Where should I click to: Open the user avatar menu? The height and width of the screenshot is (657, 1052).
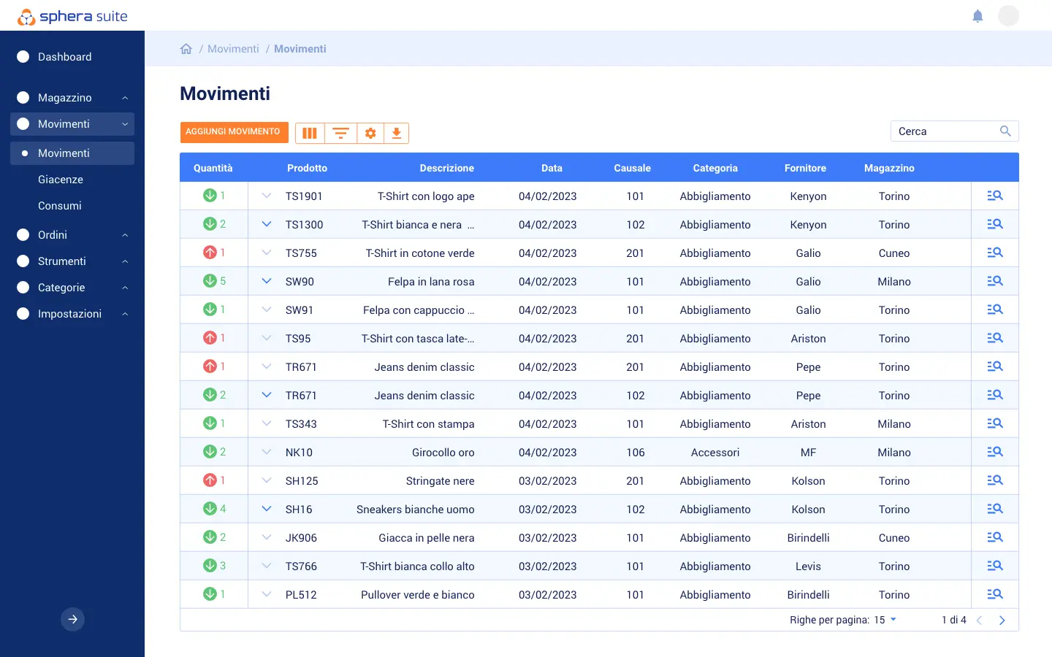[x=1008, y=16]
